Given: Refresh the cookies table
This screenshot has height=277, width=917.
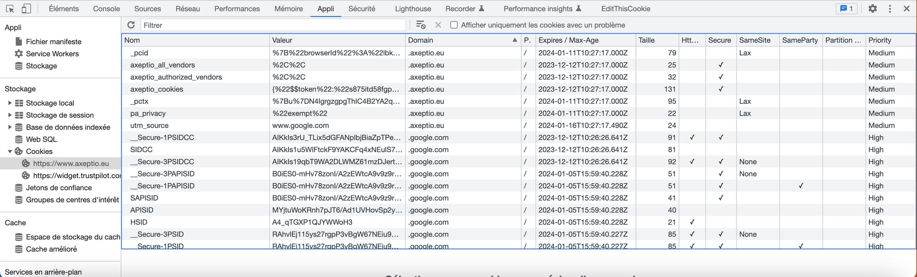Looking at the screenshot, I should click(x=131, y=25).
